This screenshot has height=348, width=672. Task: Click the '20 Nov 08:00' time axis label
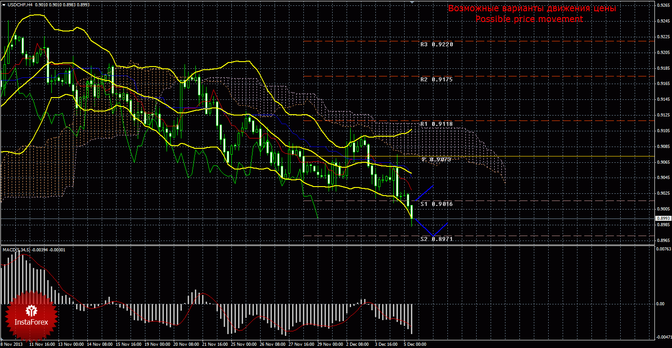point(186,345)
